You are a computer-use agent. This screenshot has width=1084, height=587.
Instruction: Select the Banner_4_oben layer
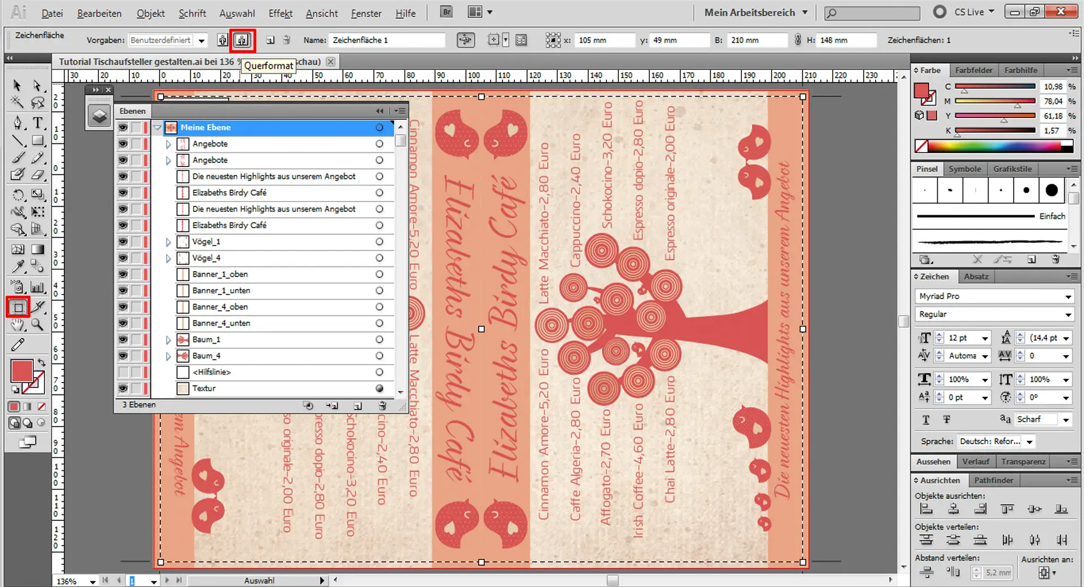(220, 307)
